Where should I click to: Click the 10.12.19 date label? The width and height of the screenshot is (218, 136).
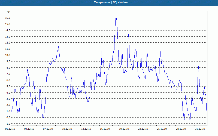[67, 129]
